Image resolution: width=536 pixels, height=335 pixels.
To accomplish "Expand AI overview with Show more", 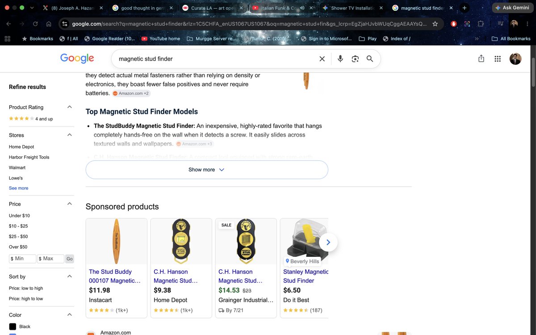I will tap(207, 170).
